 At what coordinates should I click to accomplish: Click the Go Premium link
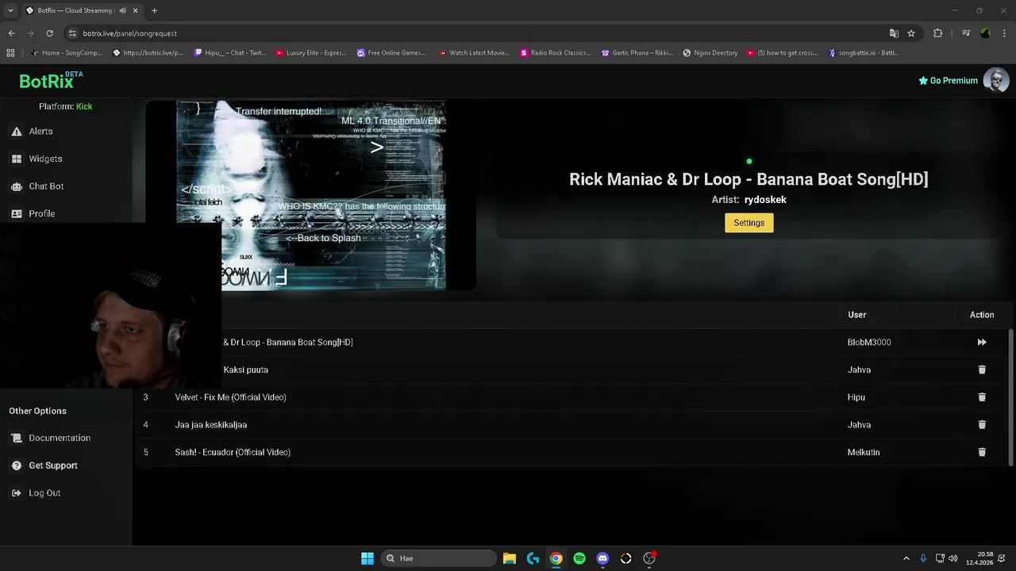(x=948, y=80)
